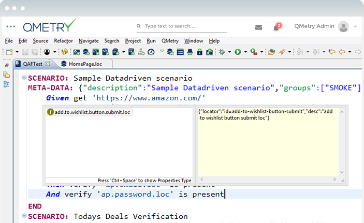Switch to the HomePage.loc tab
The height and width of the screenshot is (223, 364).
[85, 64]
